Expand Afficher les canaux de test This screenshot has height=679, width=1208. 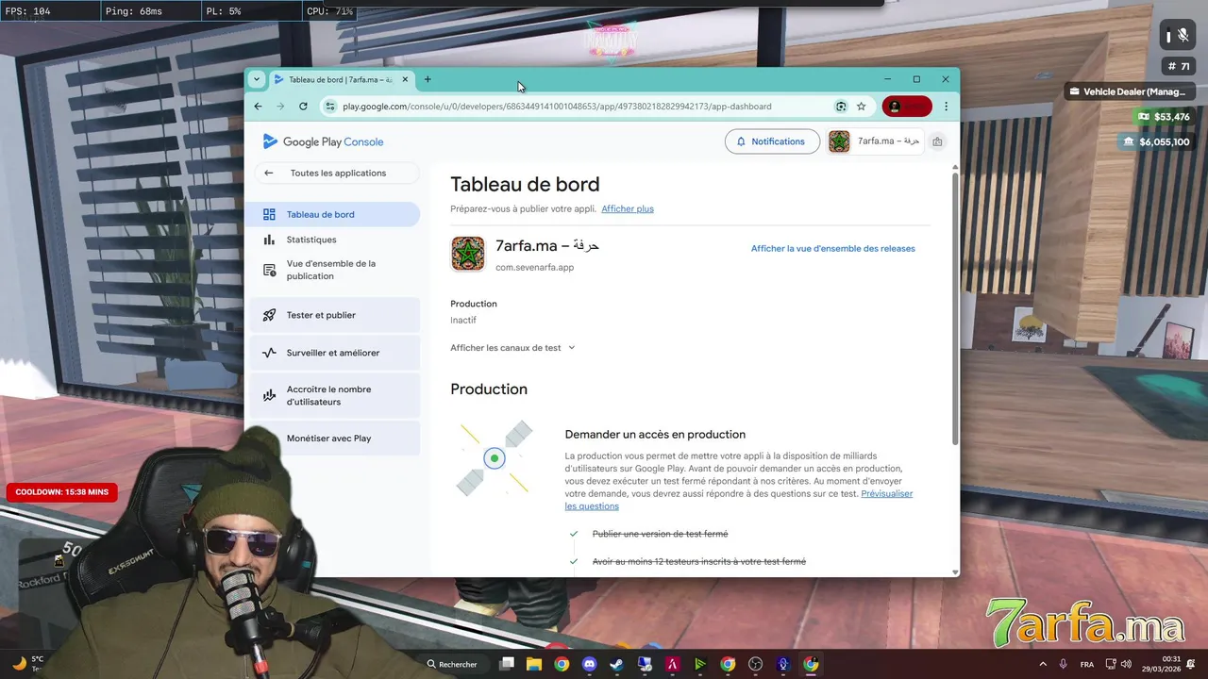click(512, 348)
